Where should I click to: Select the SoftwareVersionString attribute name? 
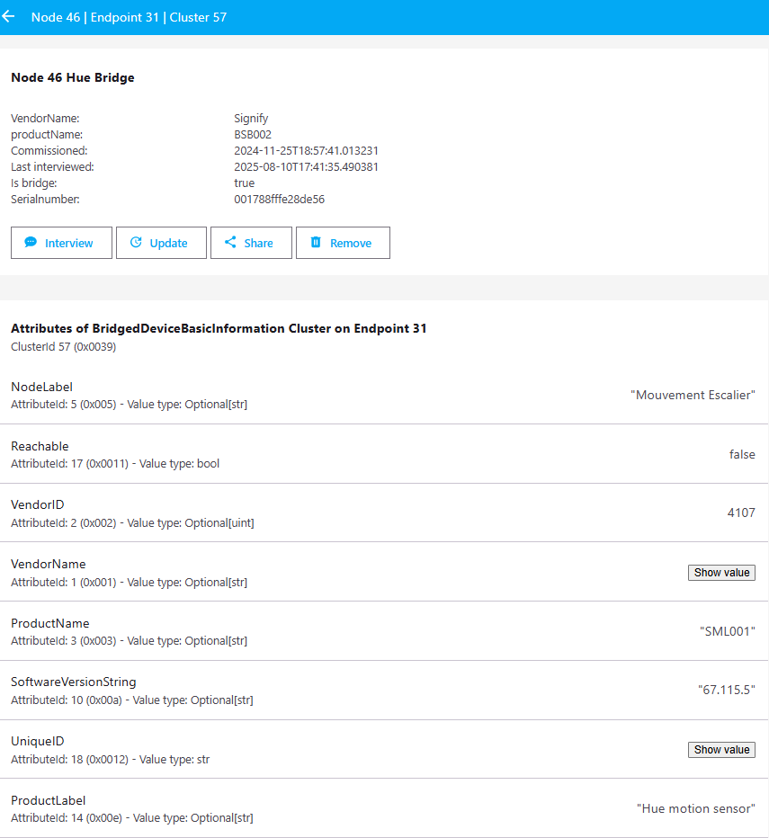pos(74,682)
